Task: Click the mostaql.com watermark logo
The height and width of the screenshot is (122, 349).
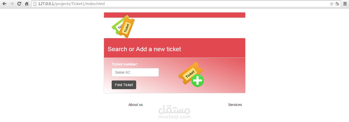Action: click(175, 112)
